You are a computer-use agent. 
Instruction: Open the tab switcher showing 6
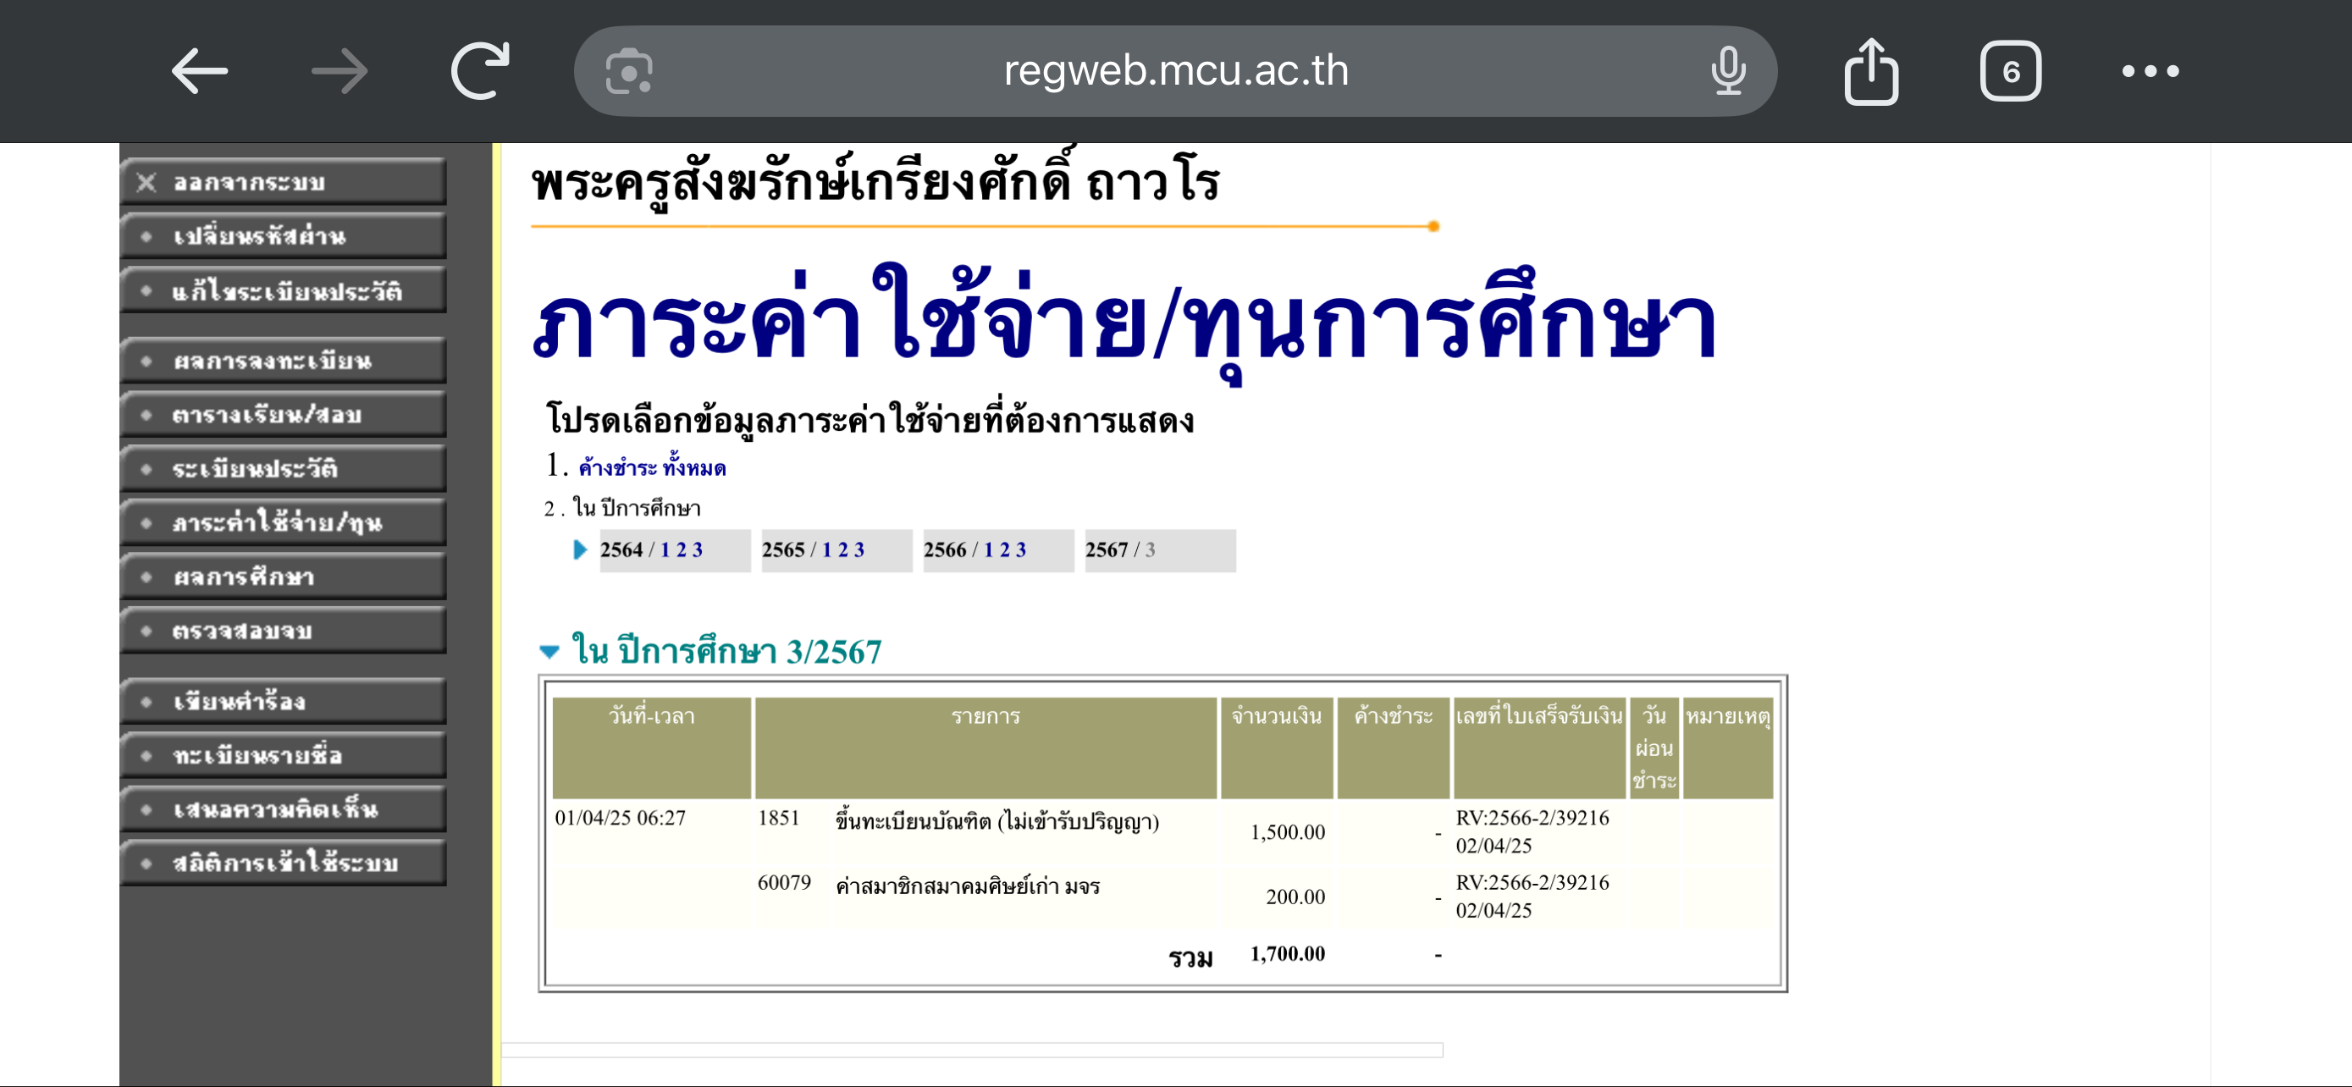tap(2010, 71)
